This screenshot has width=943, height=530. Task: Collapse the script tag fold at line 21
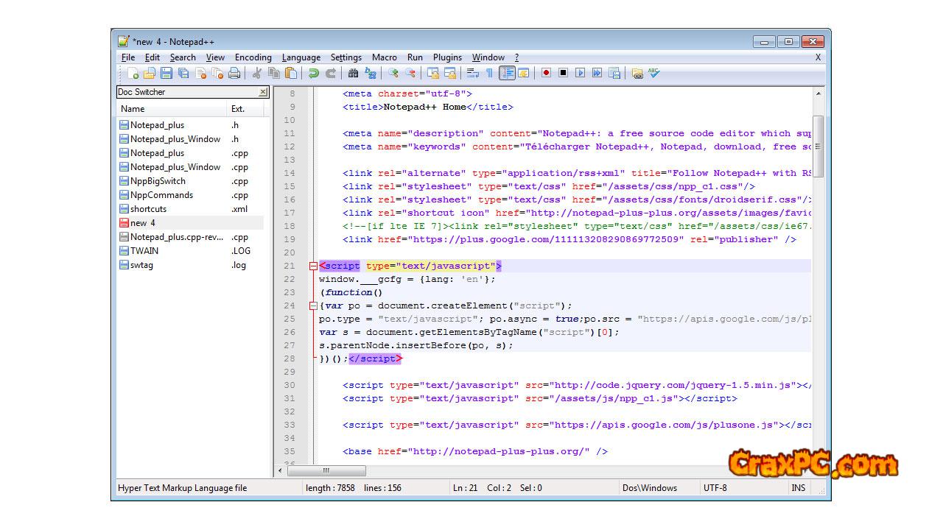click(x=313, y=266)
